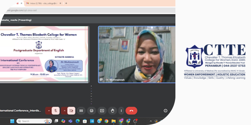Screen dimensions: 251x125
Task: Close the current Meet browser tab
Action: [21, 3]
